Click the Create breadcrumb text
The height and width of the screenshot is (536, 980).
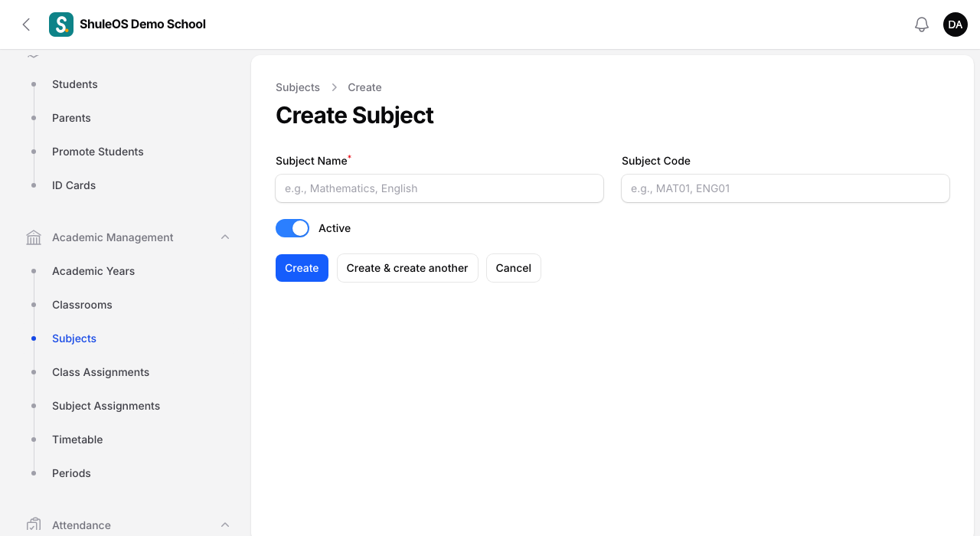tap(364, 87)
